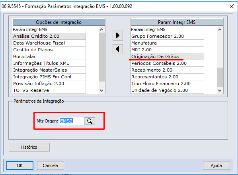The width and height of the screenshot is (238, 175).
Task: Click Param Integr EMS header of right list
Action: click(x=177, y=22)
